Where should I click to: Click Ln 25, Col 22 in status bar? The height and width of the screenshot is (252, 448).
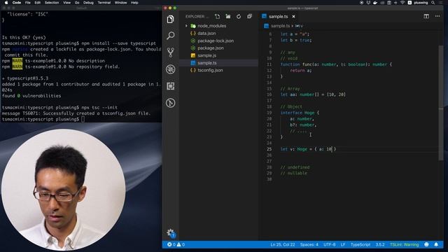tap(283, 244)
